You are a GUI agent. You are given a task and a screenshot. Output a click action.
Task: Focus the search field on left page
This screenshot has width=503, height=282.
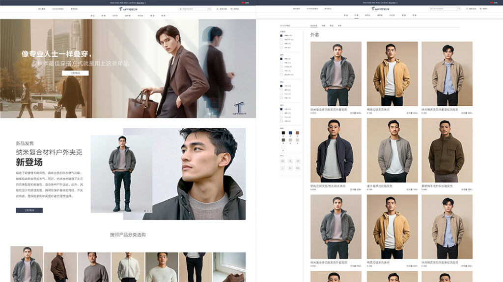[x=194, y=9]
